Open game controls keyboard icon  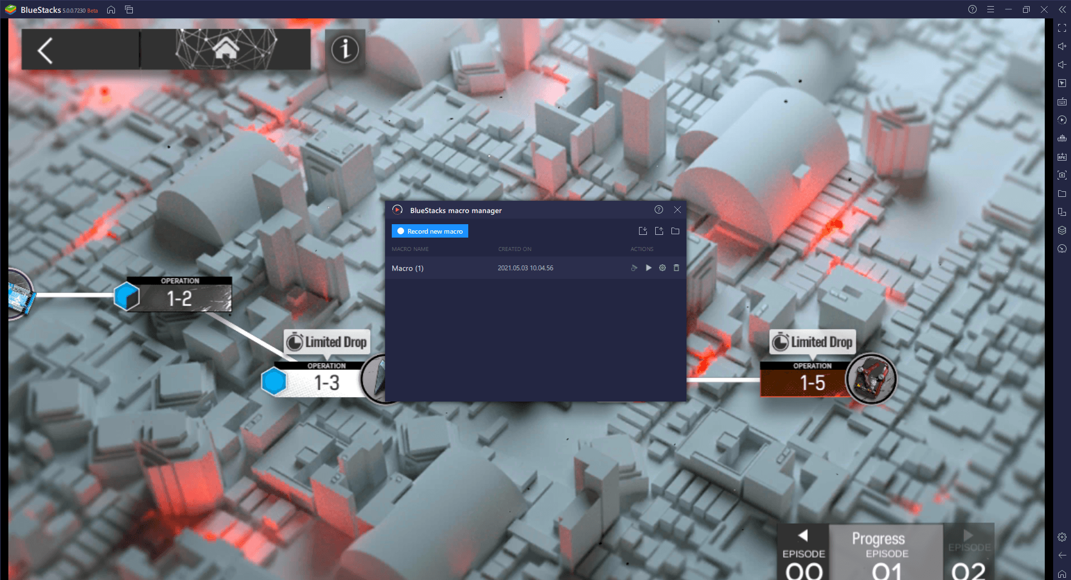[1062, 101]
